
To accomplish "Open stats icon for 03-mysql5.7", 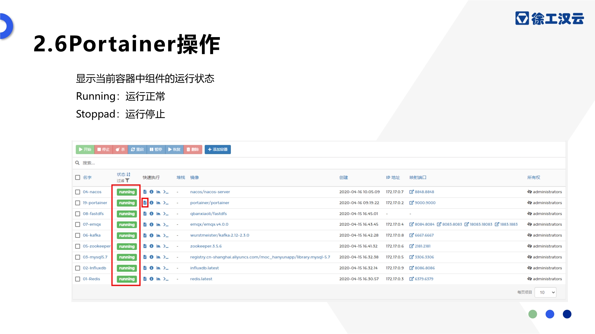I will click(x=158, y=257).
